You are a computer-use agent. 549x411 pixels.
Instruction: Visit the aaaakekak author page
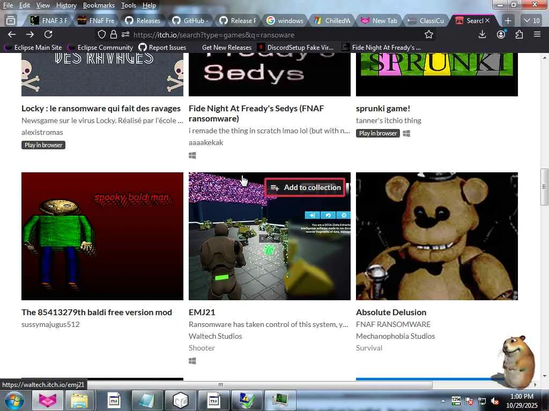tap(206, 142)
